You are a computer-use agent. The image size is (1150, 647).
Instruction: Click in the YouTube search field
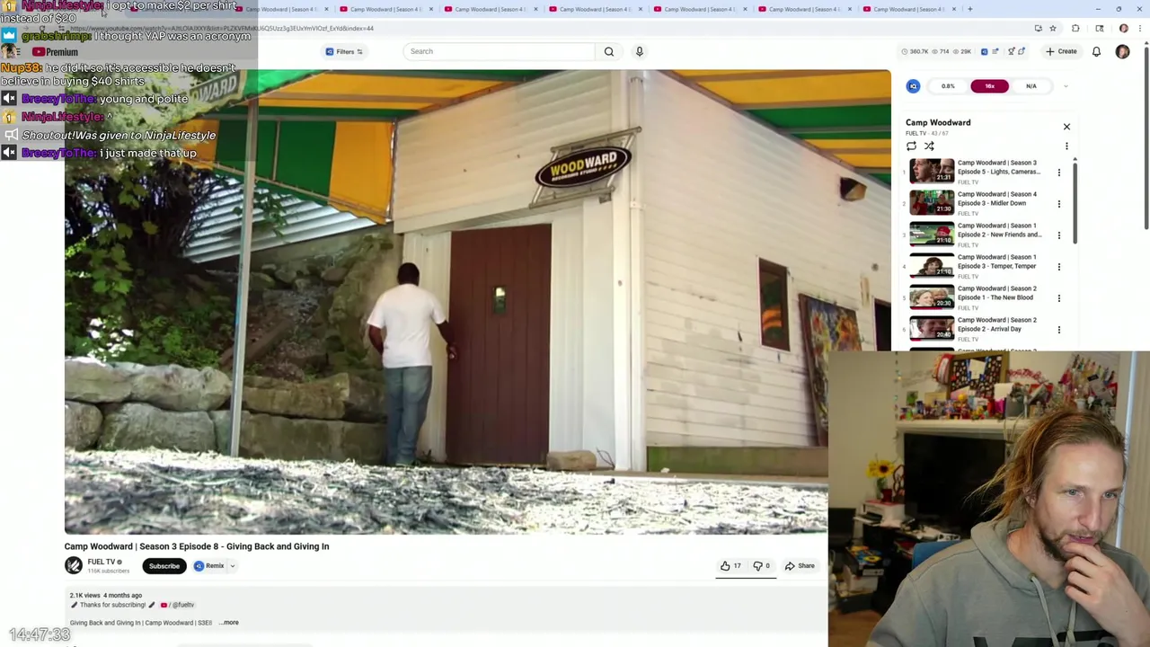click(498, 51)
